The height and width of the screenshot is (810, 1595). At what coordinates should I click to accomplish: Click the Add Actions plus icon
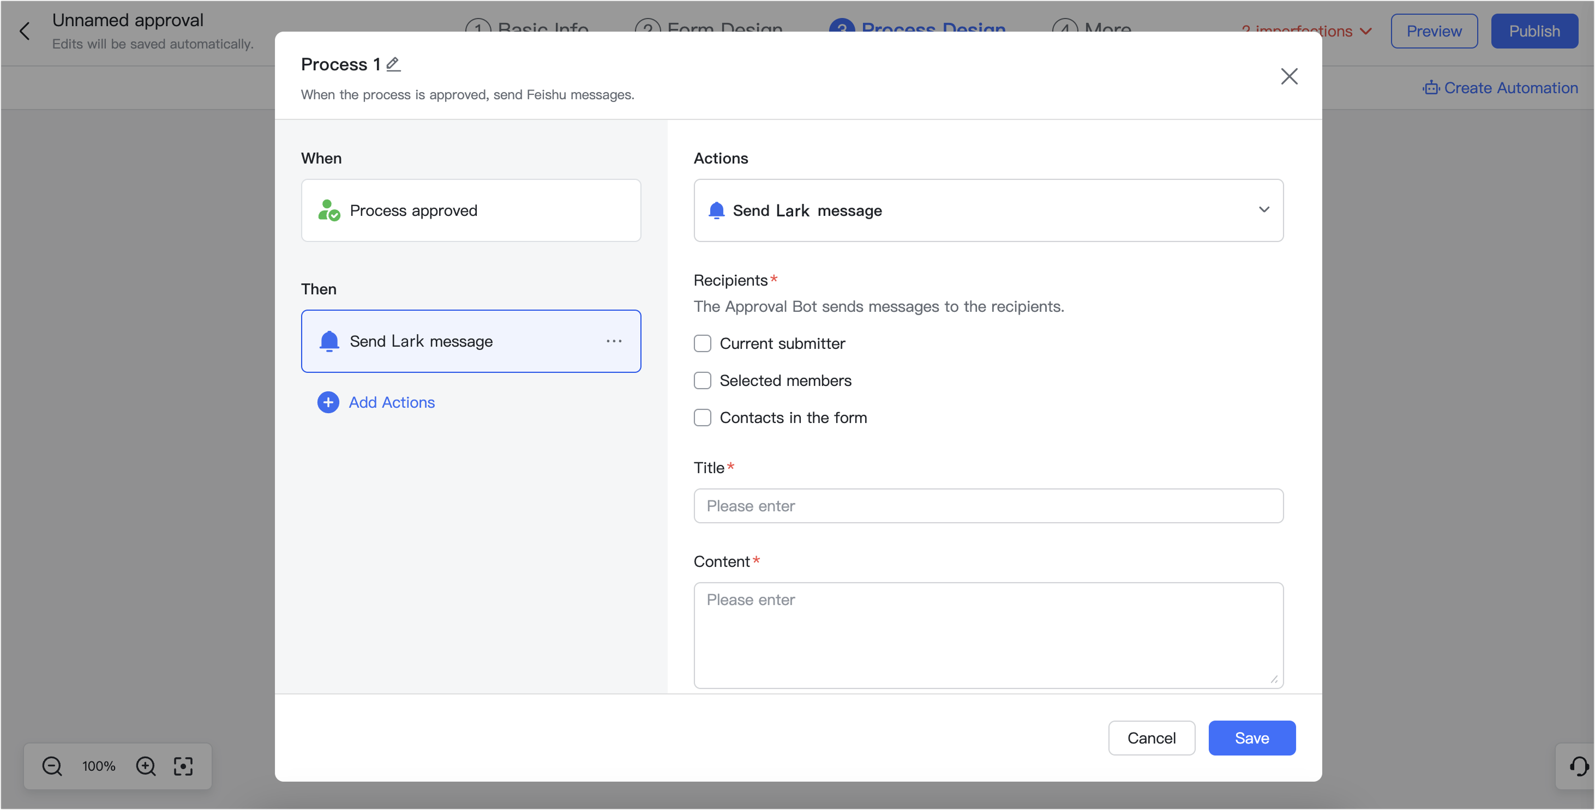click(328, 402)
